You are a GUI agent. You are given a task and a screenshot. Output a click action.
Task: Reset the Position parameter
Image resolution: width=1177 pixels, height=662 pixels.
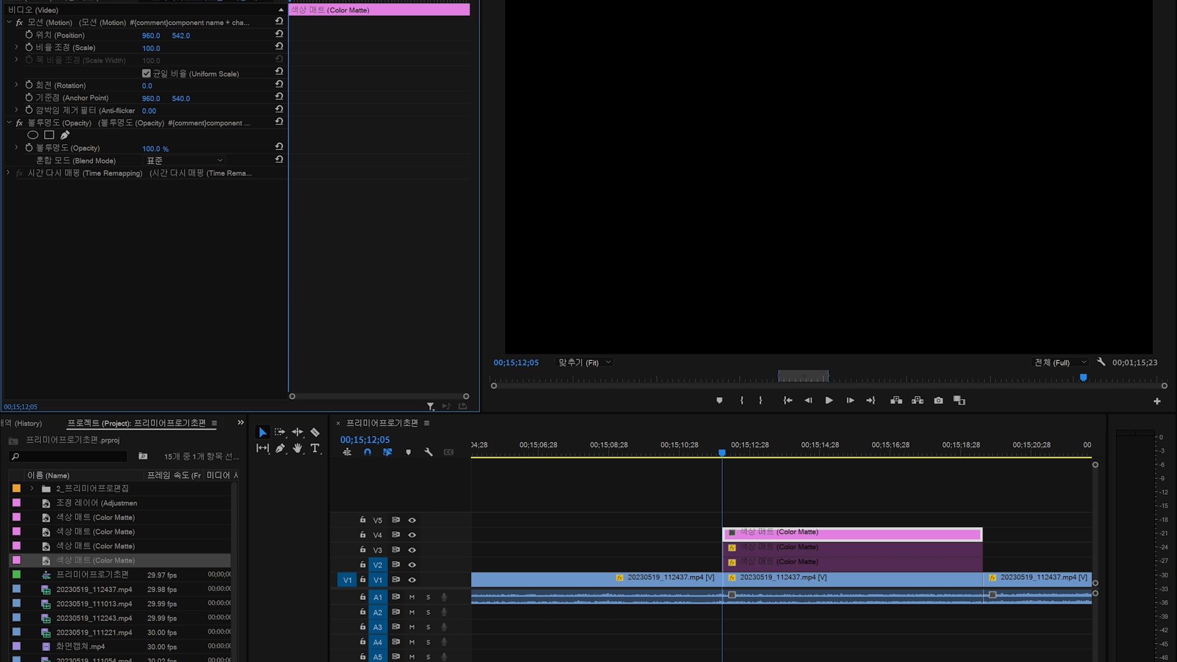tap(279, 34)
